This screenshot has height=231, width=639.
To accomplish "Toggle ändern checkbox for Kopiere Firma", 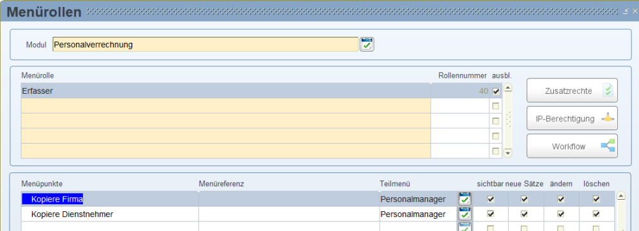I will pyautogui.click(x=561, y=199).
